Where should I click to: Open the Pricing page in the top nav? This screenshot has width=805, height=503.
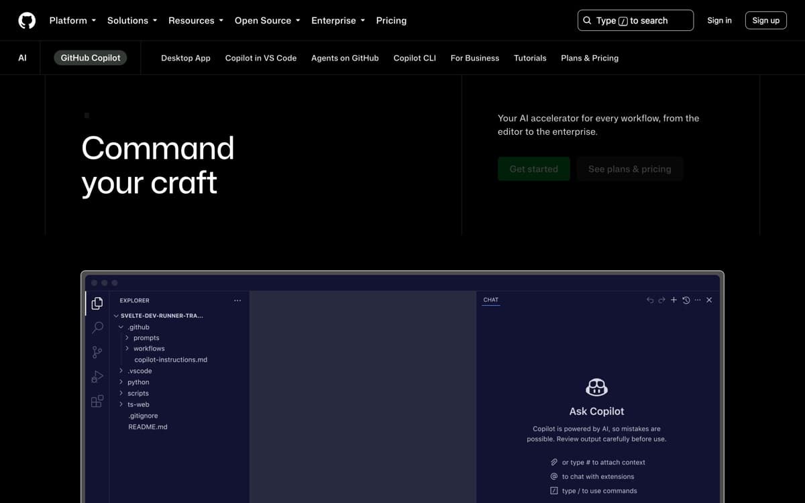391,20
